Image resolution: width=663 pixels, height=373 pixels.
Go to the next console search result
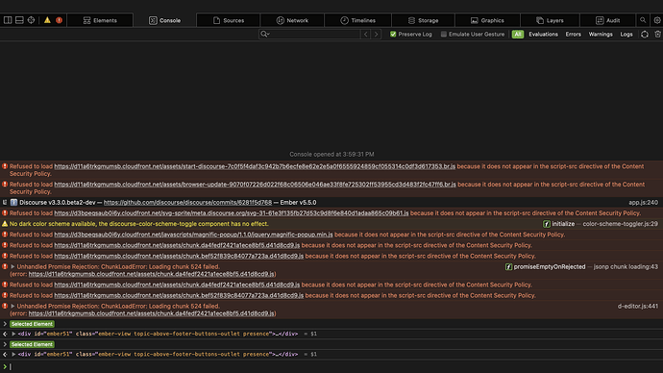tap(376, 35)
